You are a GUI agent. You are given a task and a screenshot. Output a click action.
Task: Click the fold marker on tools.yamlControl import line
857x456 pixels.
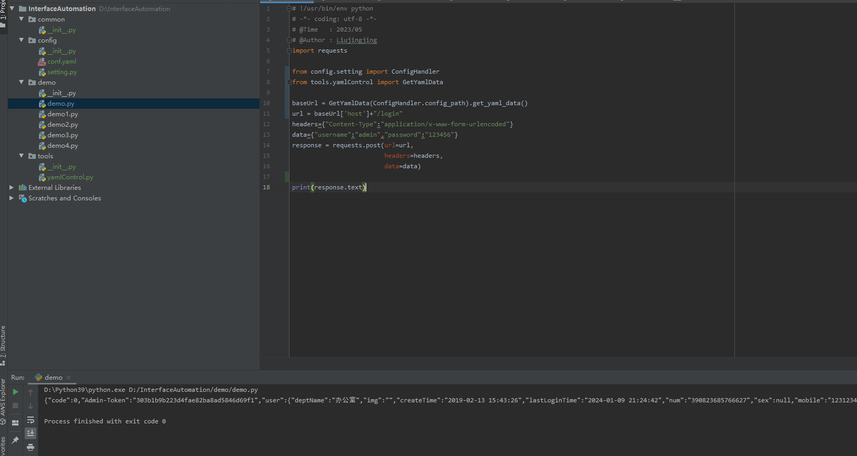point(289,82)
